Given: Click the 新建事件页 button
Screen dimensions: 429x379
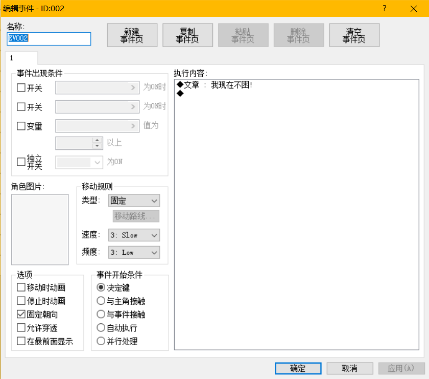Looking at the screenshot, I should click(x=132, y=35).
